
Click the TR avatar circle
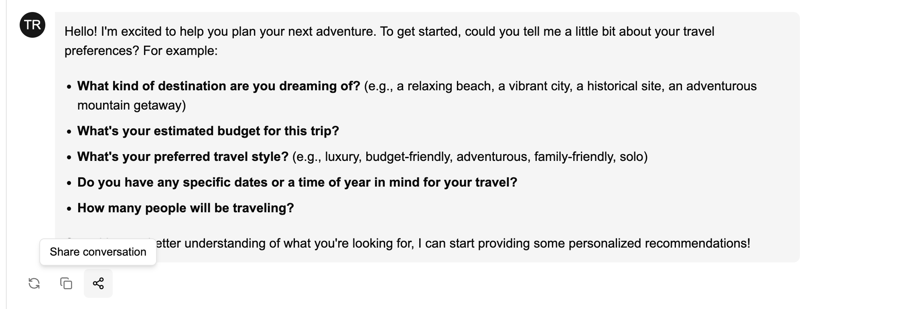pos(32,25)
